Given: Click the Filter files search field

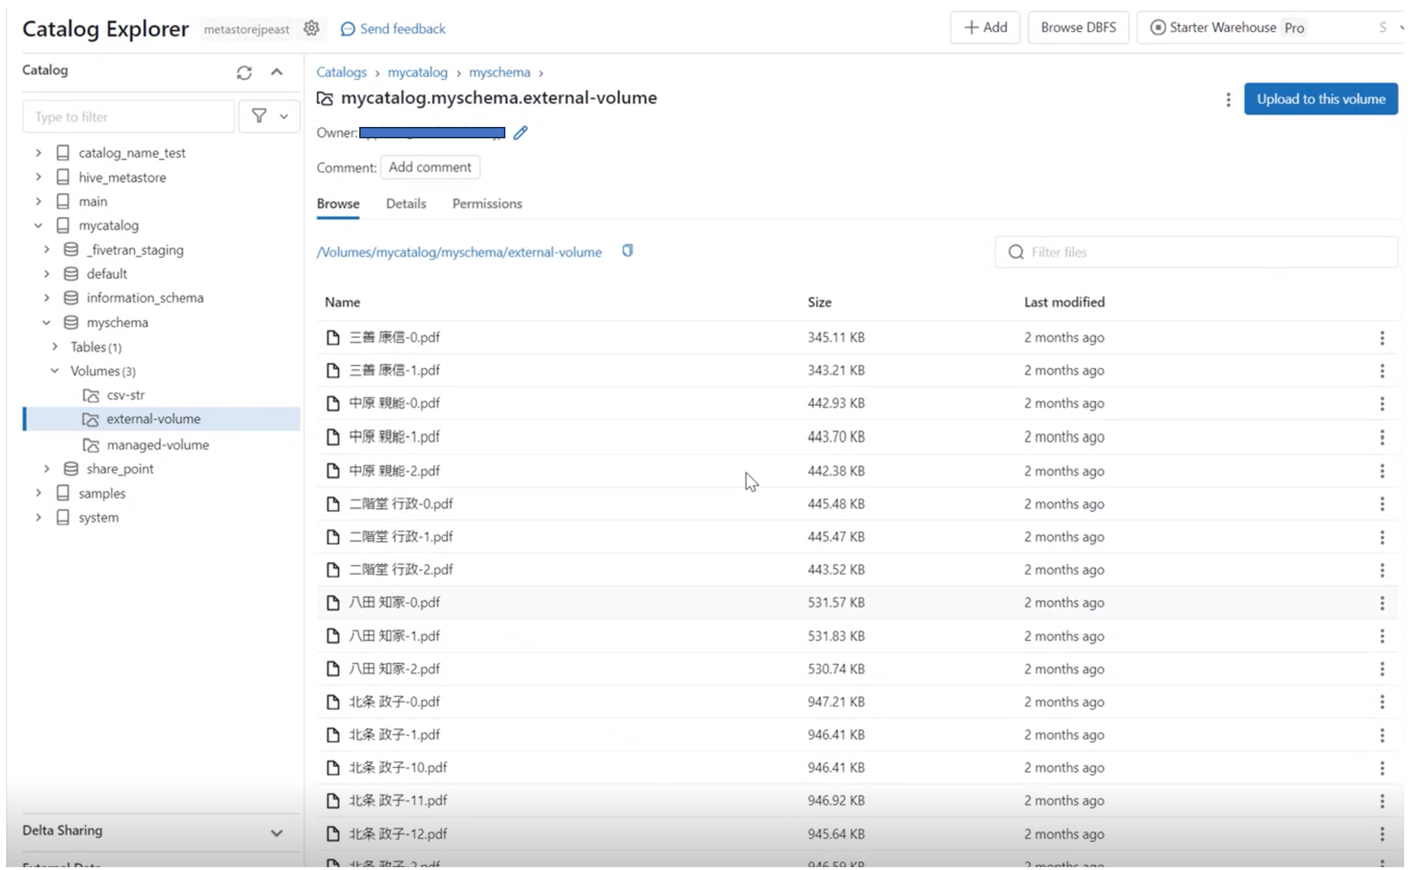Looking at the screenshot, I should pyautogui.click(x=1205, y=252).
